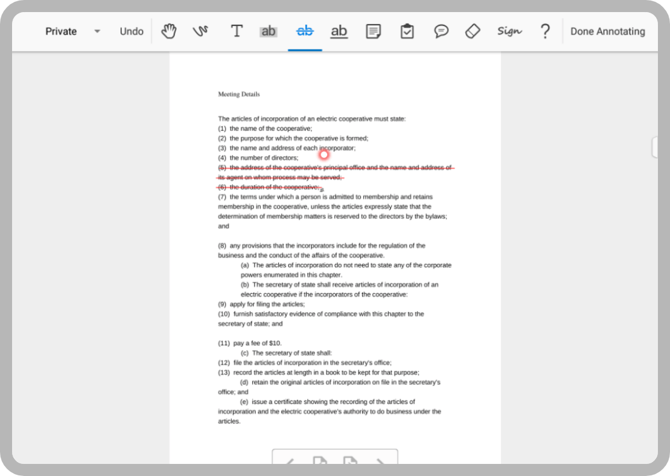
Task: Add a sticky note annotation
Action: (373, 31)
